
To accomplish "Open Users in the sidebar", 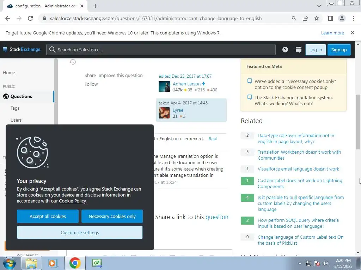I will [16, 120].
